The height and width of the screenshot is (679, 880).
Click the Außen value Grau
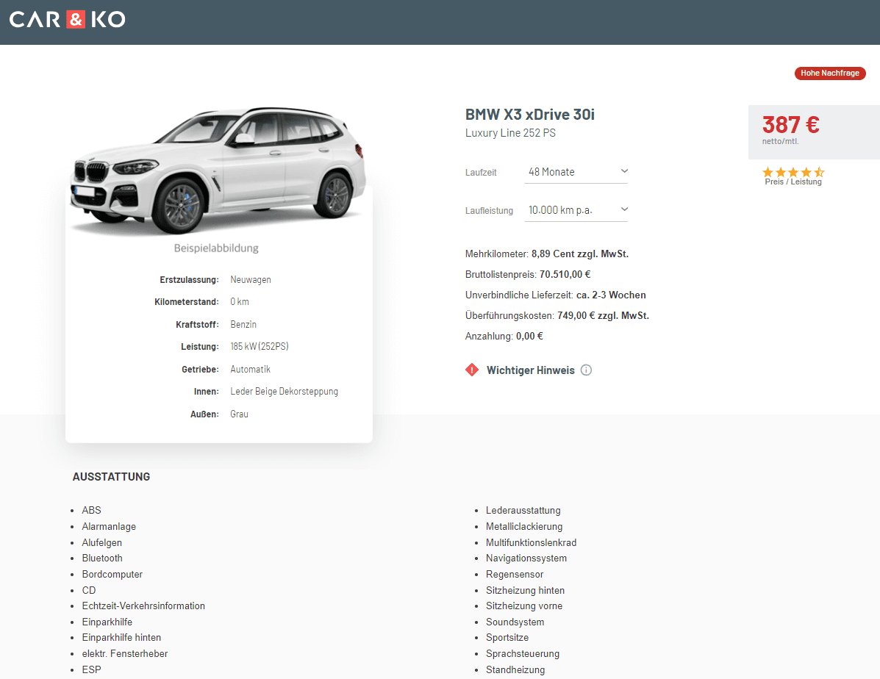point(239,414)
